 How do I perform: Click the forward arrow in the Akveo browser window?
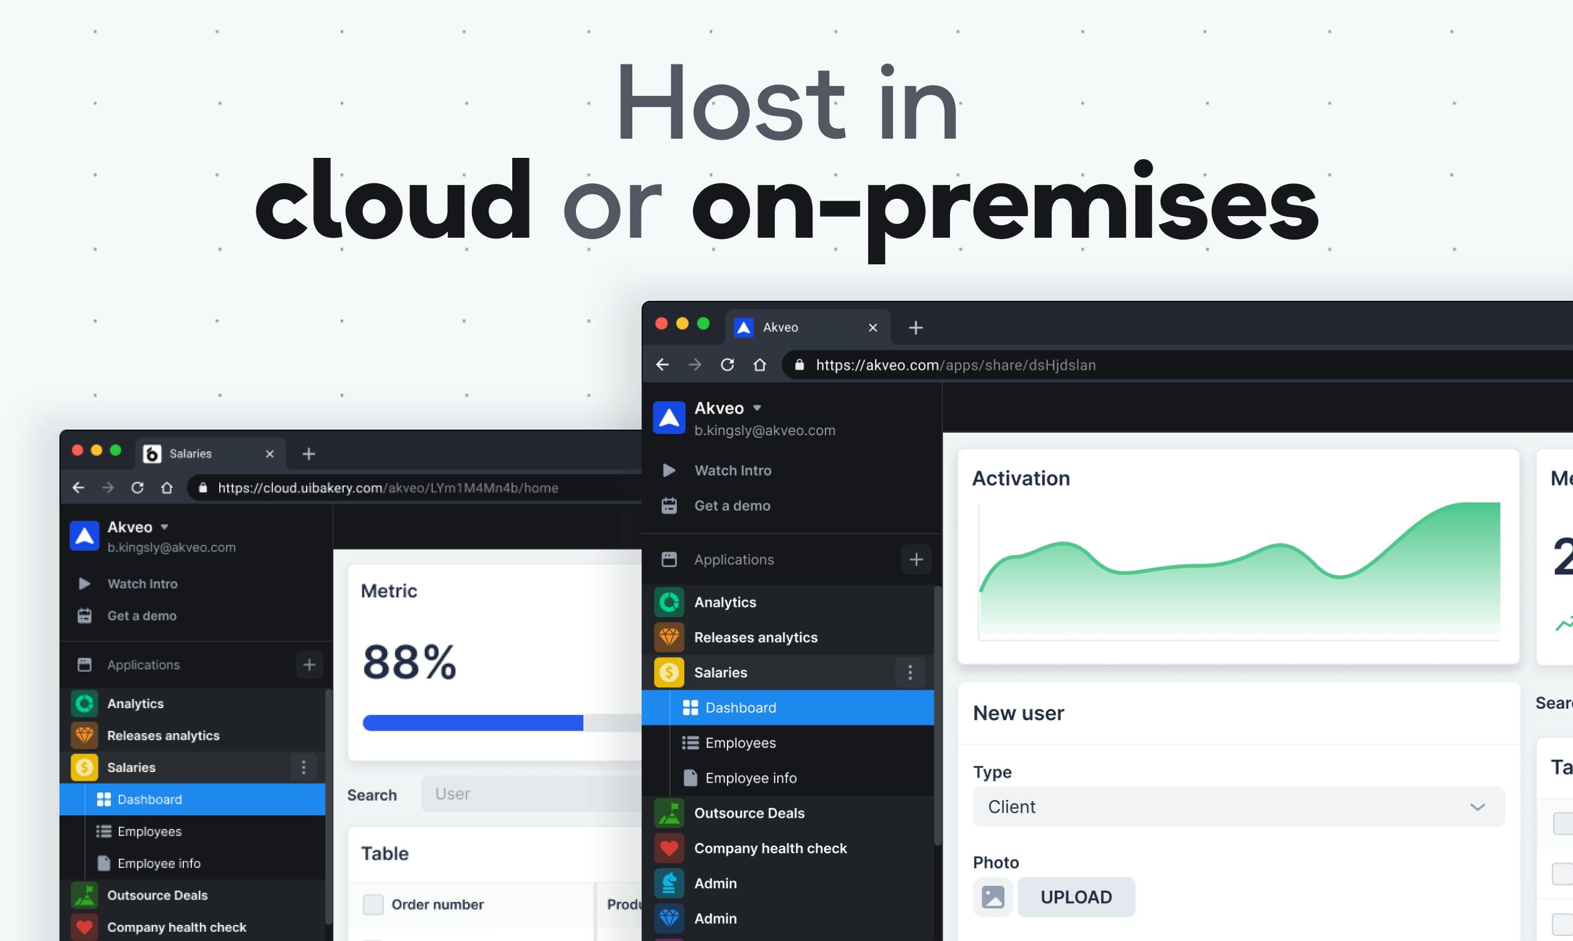(x=695, y=365)
